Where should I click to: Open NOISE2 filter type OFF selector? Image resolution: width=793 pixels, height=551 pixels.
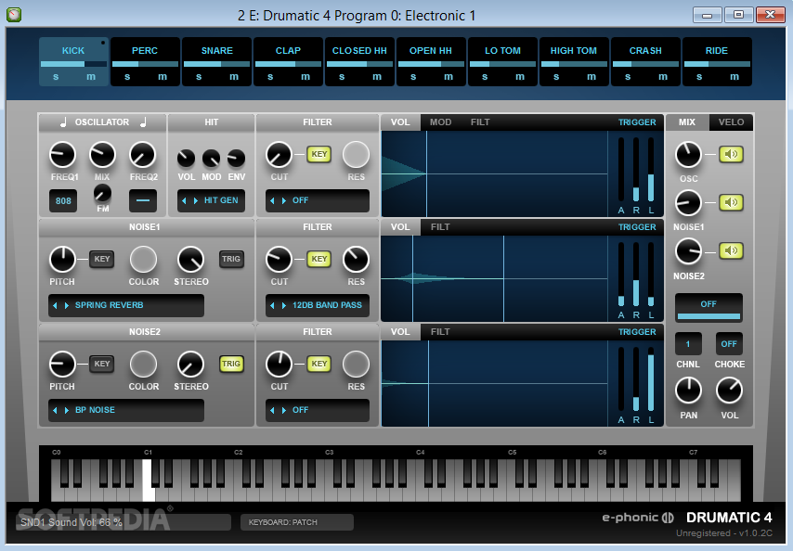click(317, 410)
